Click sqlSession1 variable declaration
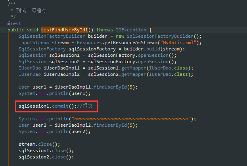This screenshot has width=247, height=166. 65,55
